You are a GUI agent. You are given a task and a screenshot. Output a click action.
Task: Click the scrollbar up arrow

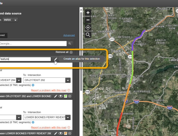coord(81,10)
